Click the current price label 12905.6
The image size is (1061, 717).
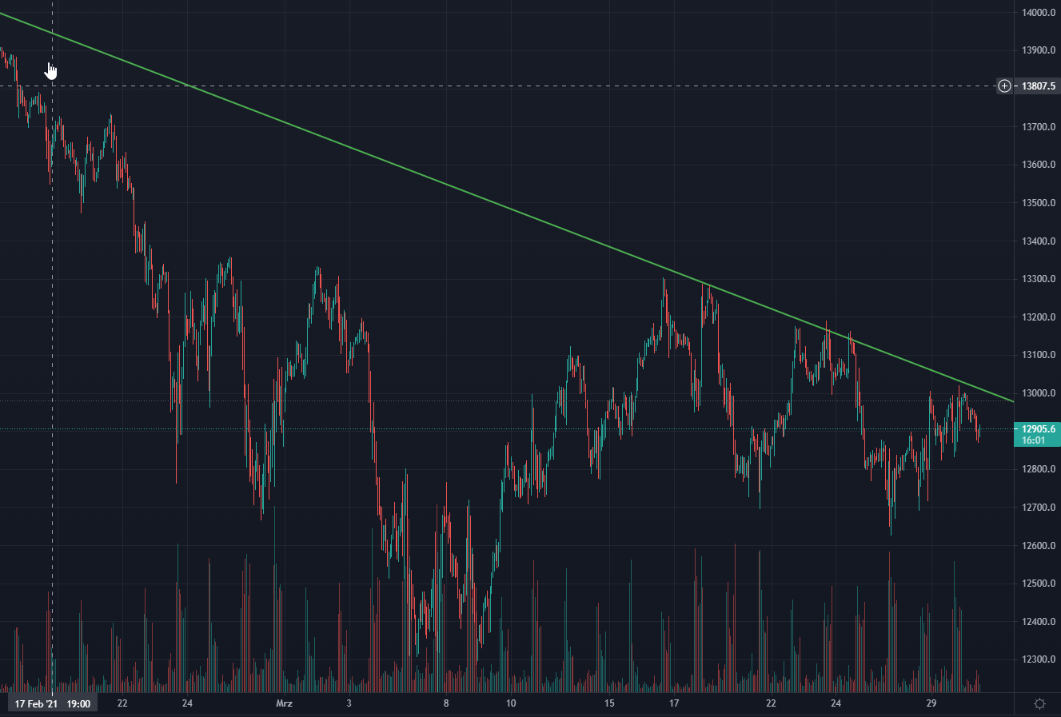click(1038, 429)
